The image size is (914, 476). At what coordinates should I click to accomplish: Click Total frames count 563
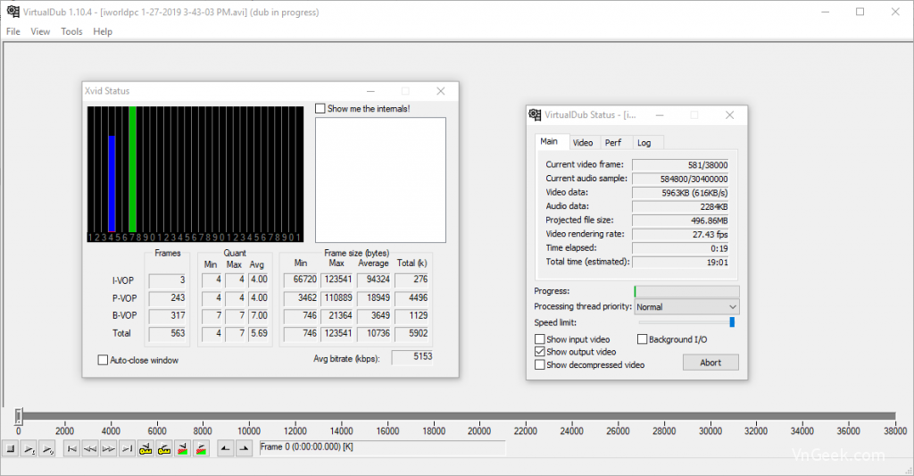click(x=167, y=334)
